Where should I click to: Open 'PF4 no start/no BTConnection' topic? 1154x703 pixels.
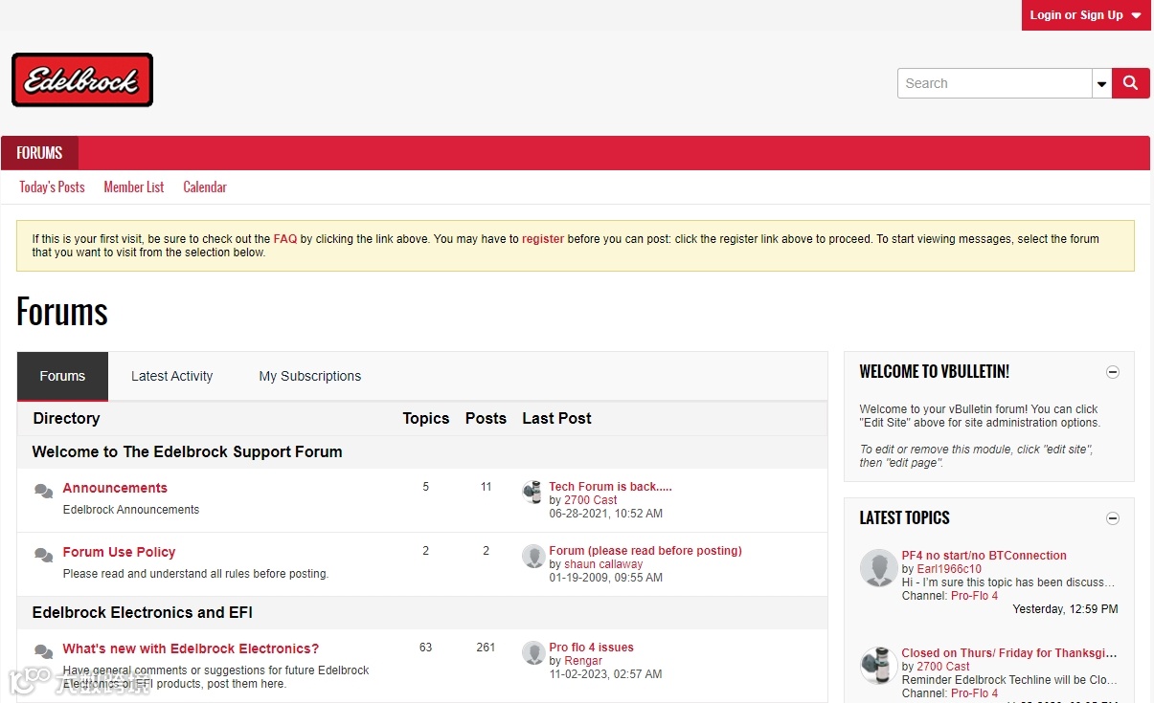tap(984, 556)
